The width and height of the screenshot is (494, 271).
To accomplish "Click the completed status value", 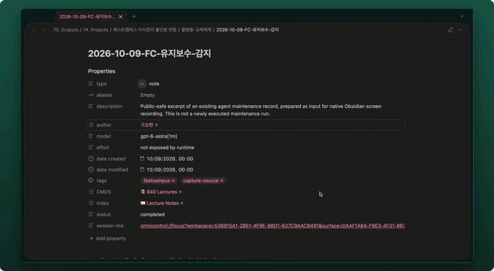I will tap(153, 214).
